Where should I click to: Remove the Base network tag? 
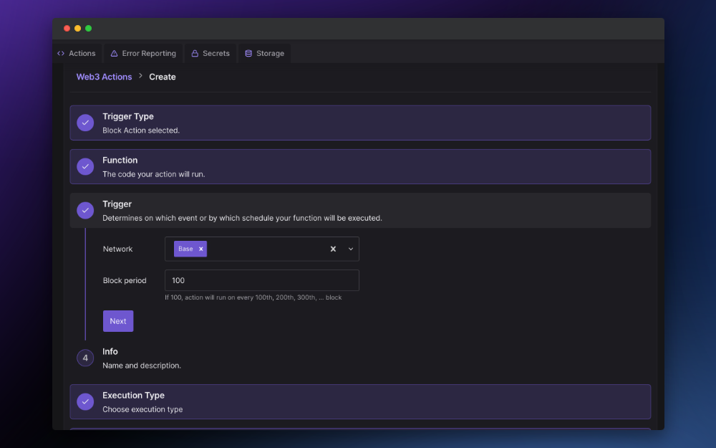[x=200, y=249]
